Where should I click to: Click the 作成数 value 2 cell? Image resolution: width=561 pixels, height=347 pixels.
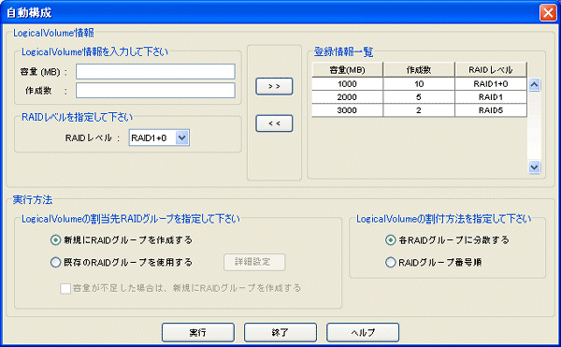point(419,110)
